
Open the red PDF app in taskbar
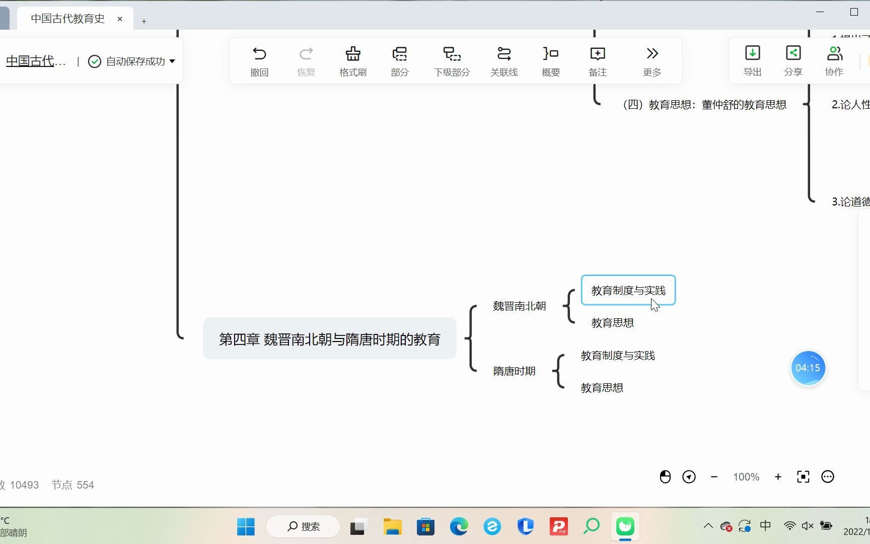click(559, 527)
